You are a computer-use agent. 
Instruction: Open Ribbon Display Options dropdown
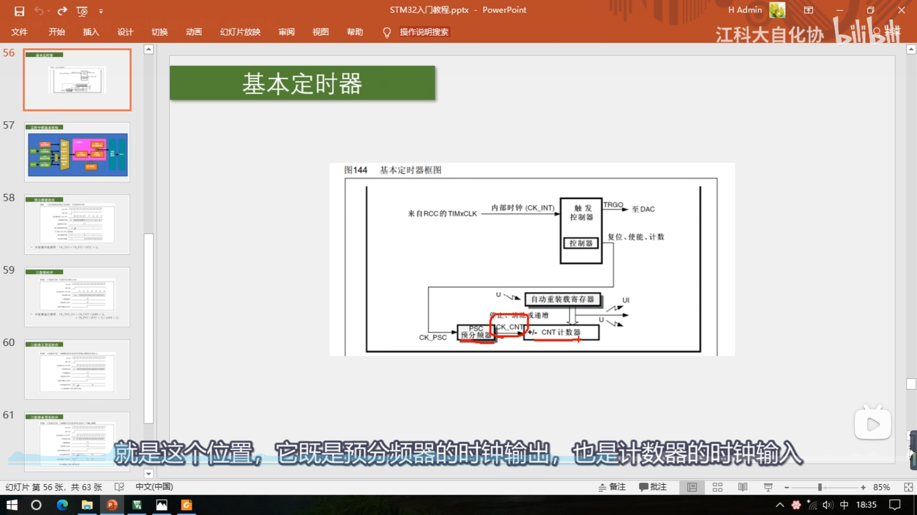click(x=808, y=10)
